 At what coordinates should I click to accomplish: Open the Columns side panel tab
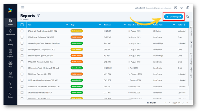click(x=191, y=31)
